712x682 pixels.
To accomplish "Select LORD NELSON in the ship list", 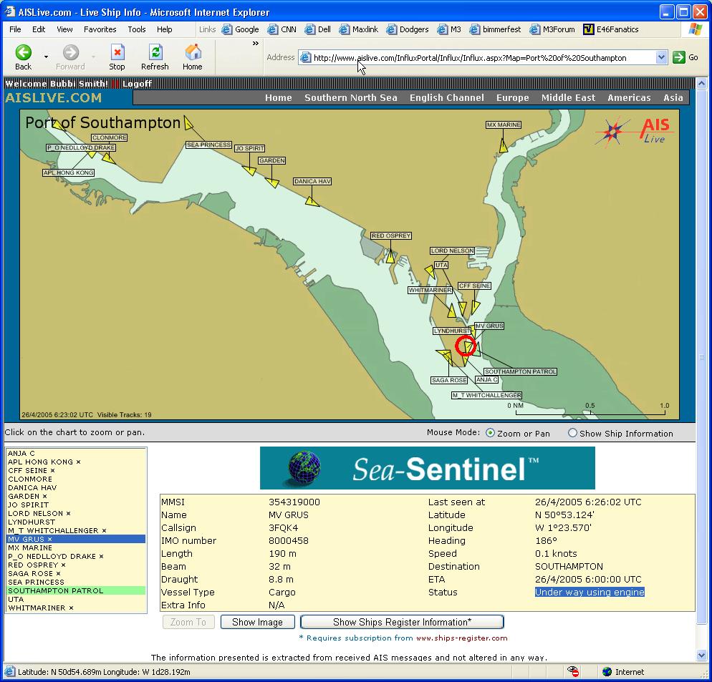I will pyautogui.click(x=76, y=514).
